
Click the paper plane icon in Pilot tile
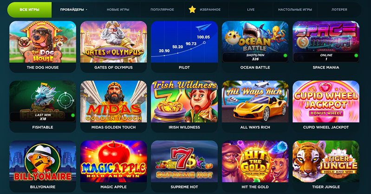[x=203, y=27]
